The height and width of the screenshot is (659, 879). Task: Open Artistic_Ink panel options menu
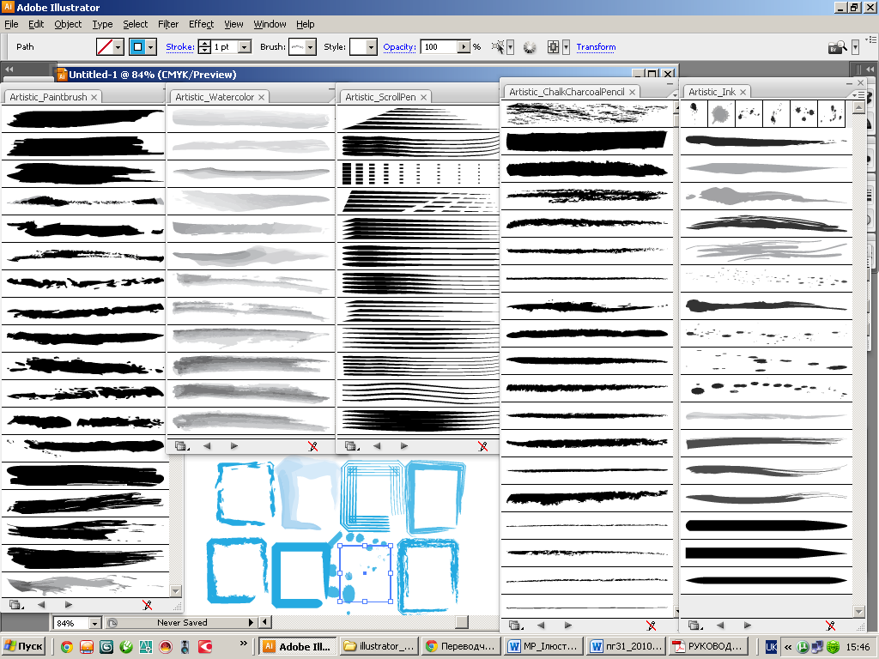[x=858, y=95]
